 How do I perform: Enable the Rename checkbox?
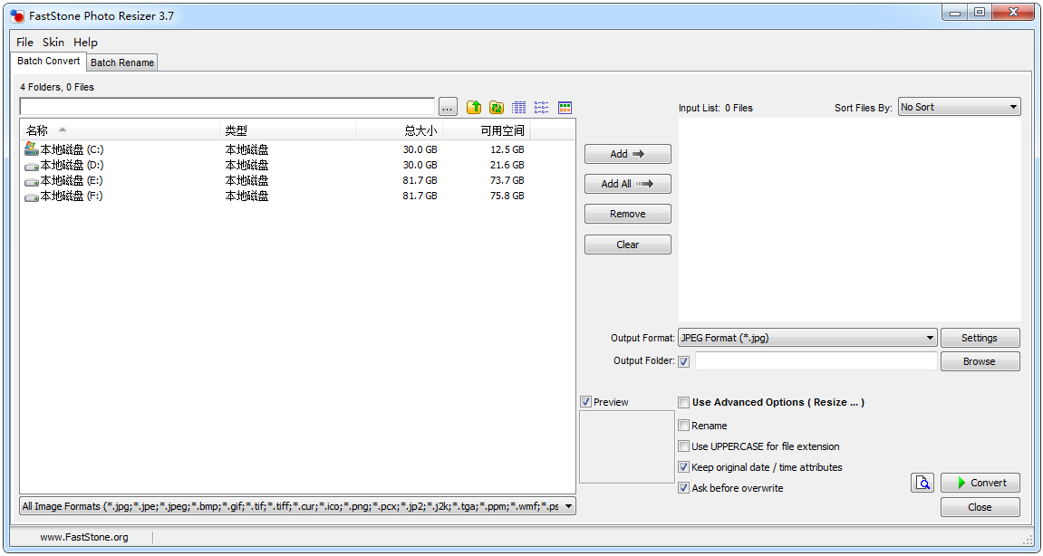click(683, 426)
